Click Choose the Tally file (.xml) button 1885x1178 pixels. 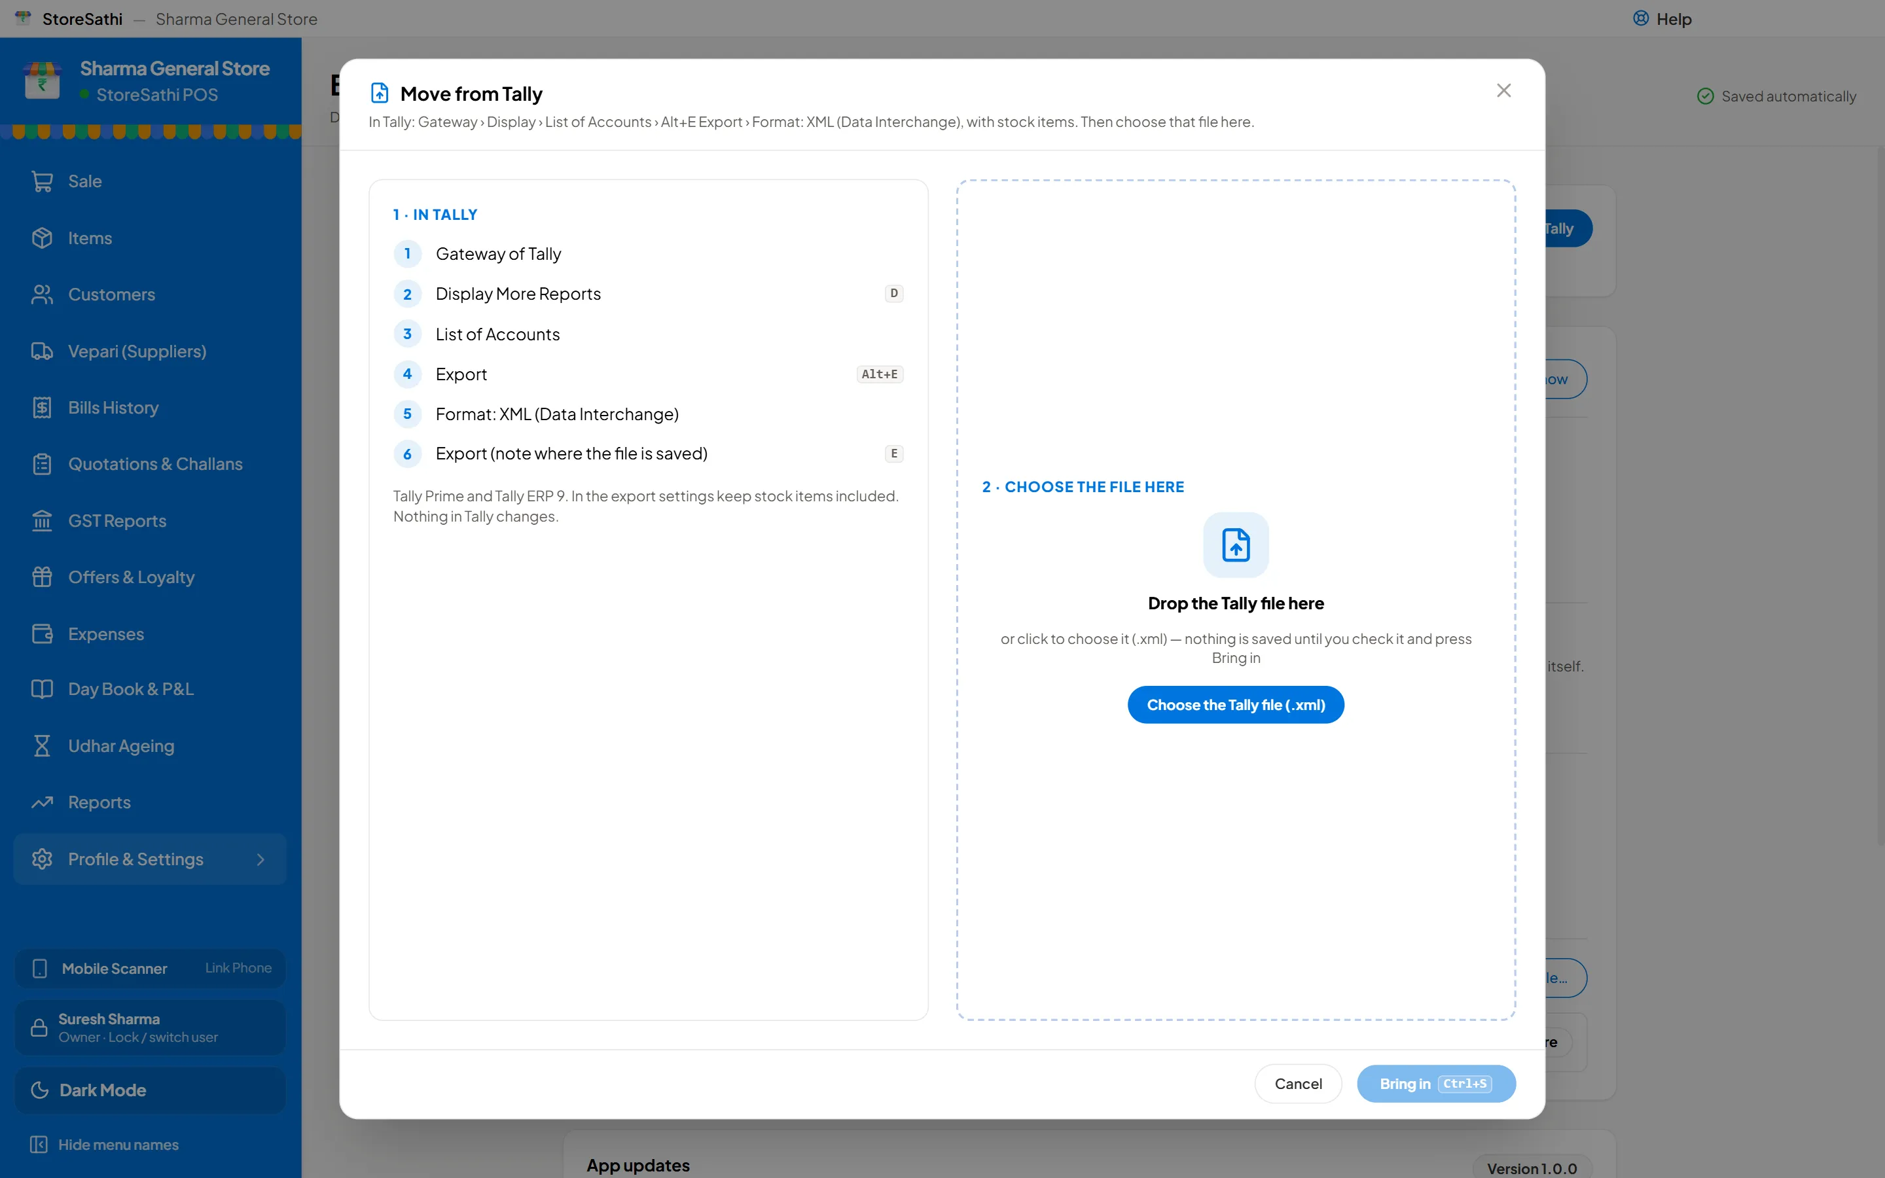pyautogui.click(x=1236, y=705)
